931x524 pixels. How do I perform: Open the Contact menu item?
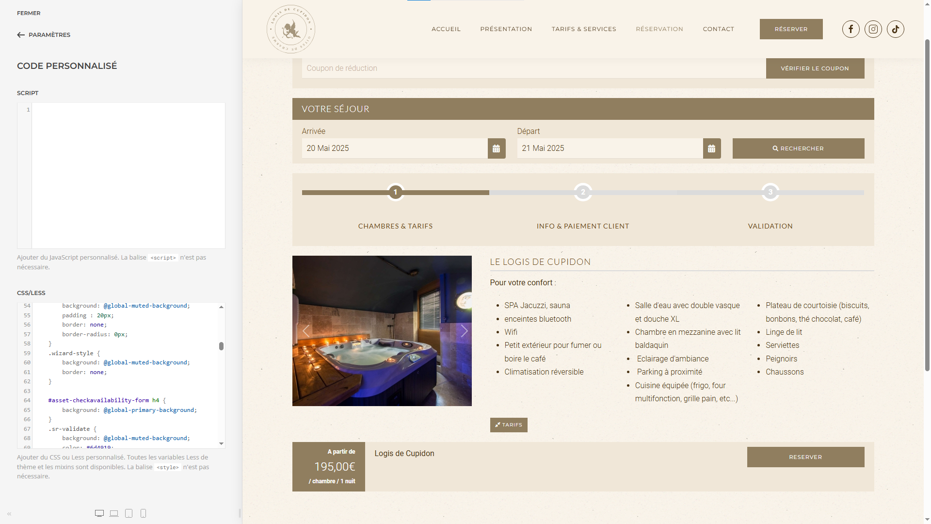pos(718,29)
